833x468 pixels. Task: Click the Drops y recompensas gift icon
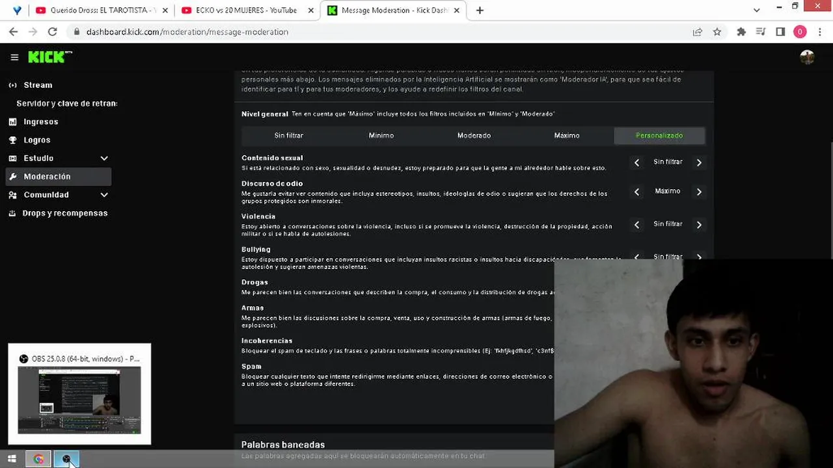click(x=12, y=213)
